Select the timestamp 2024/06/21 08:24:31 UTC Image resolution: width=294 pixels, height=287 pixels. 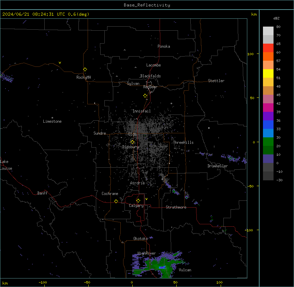pos(34,14)
